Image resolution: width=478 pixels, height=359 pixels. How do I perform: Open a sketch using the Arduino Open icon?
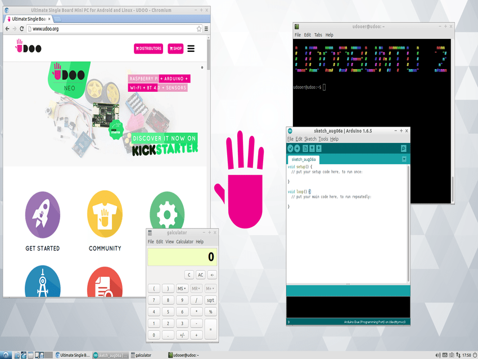[312, 148]
